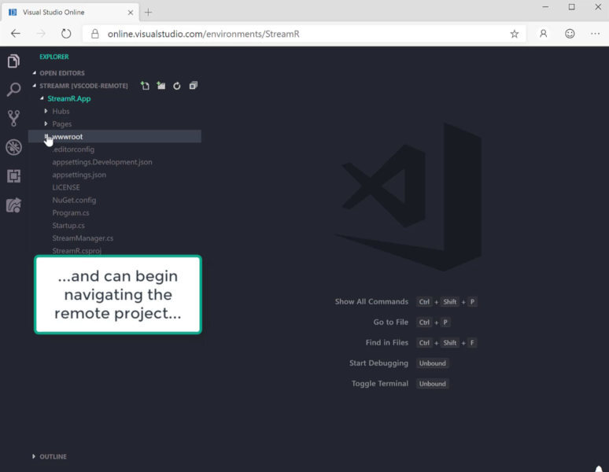The height and width of the screenshot is (472, 609).
Task: Click Unbound key next to Start Debugging
Action: click(x=432, y=363)
